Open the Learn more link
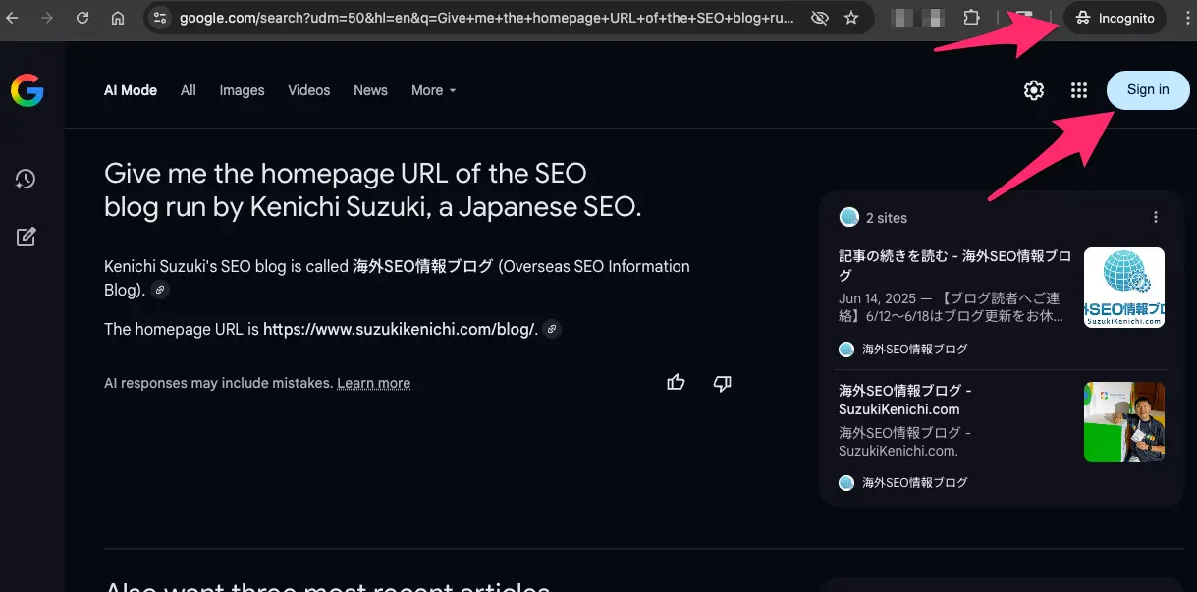 point(374,383)
